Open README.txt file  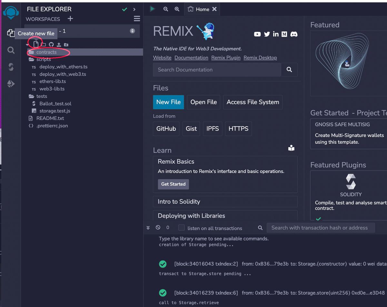(x=50, y=118)
